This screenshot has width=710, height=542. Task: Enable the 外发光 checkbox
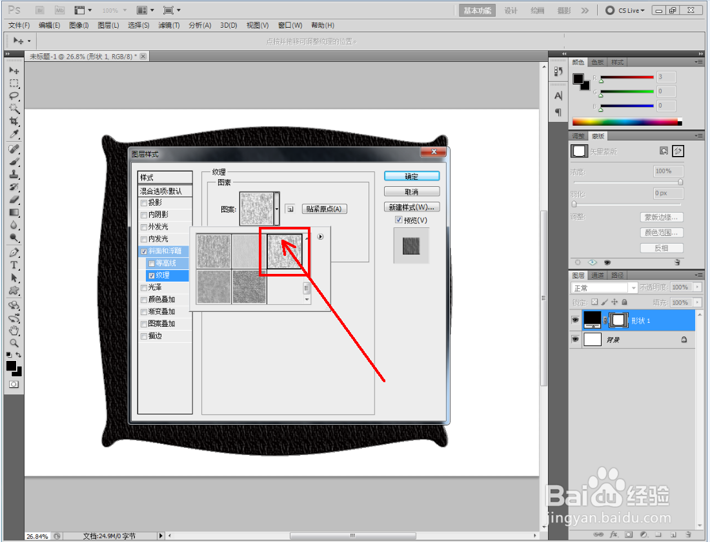coord(144,227)
